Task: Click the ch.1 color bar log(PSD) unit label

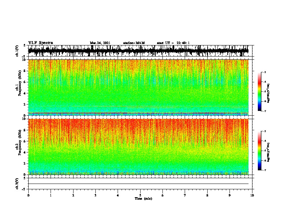Action: coord(269,93)
